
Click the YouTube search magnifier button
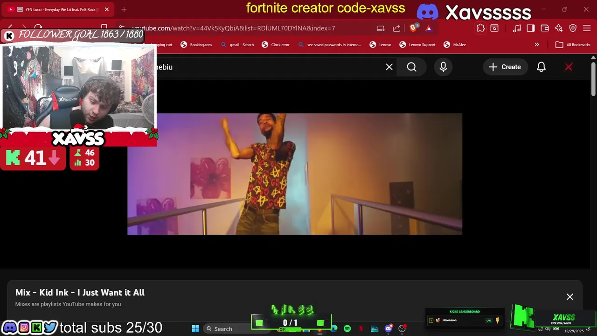tap(412, 67)
